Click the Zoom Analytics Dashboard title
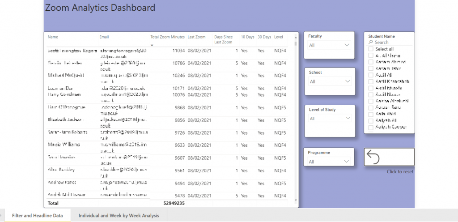 click(100, 8)
